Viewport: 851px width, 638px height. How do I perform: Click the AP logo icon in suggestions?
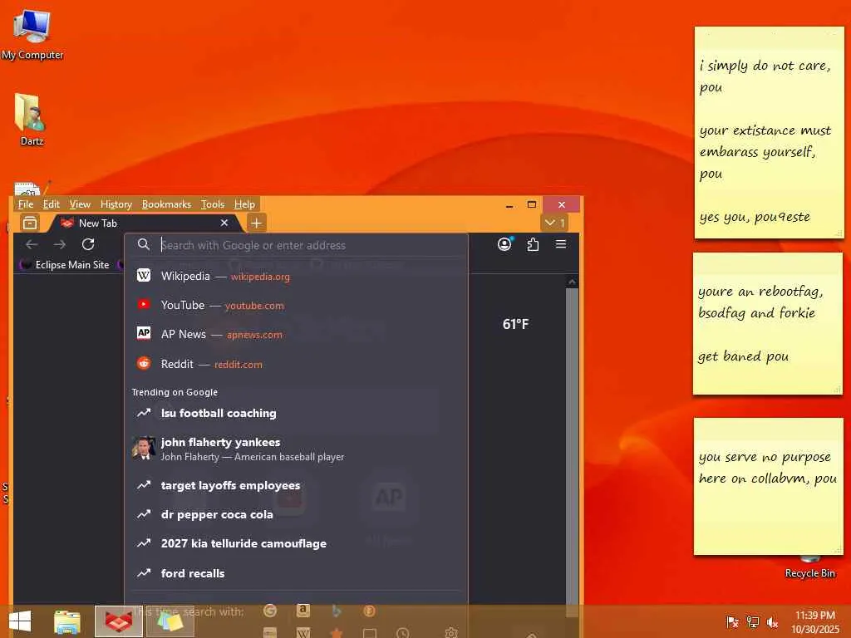143,334
